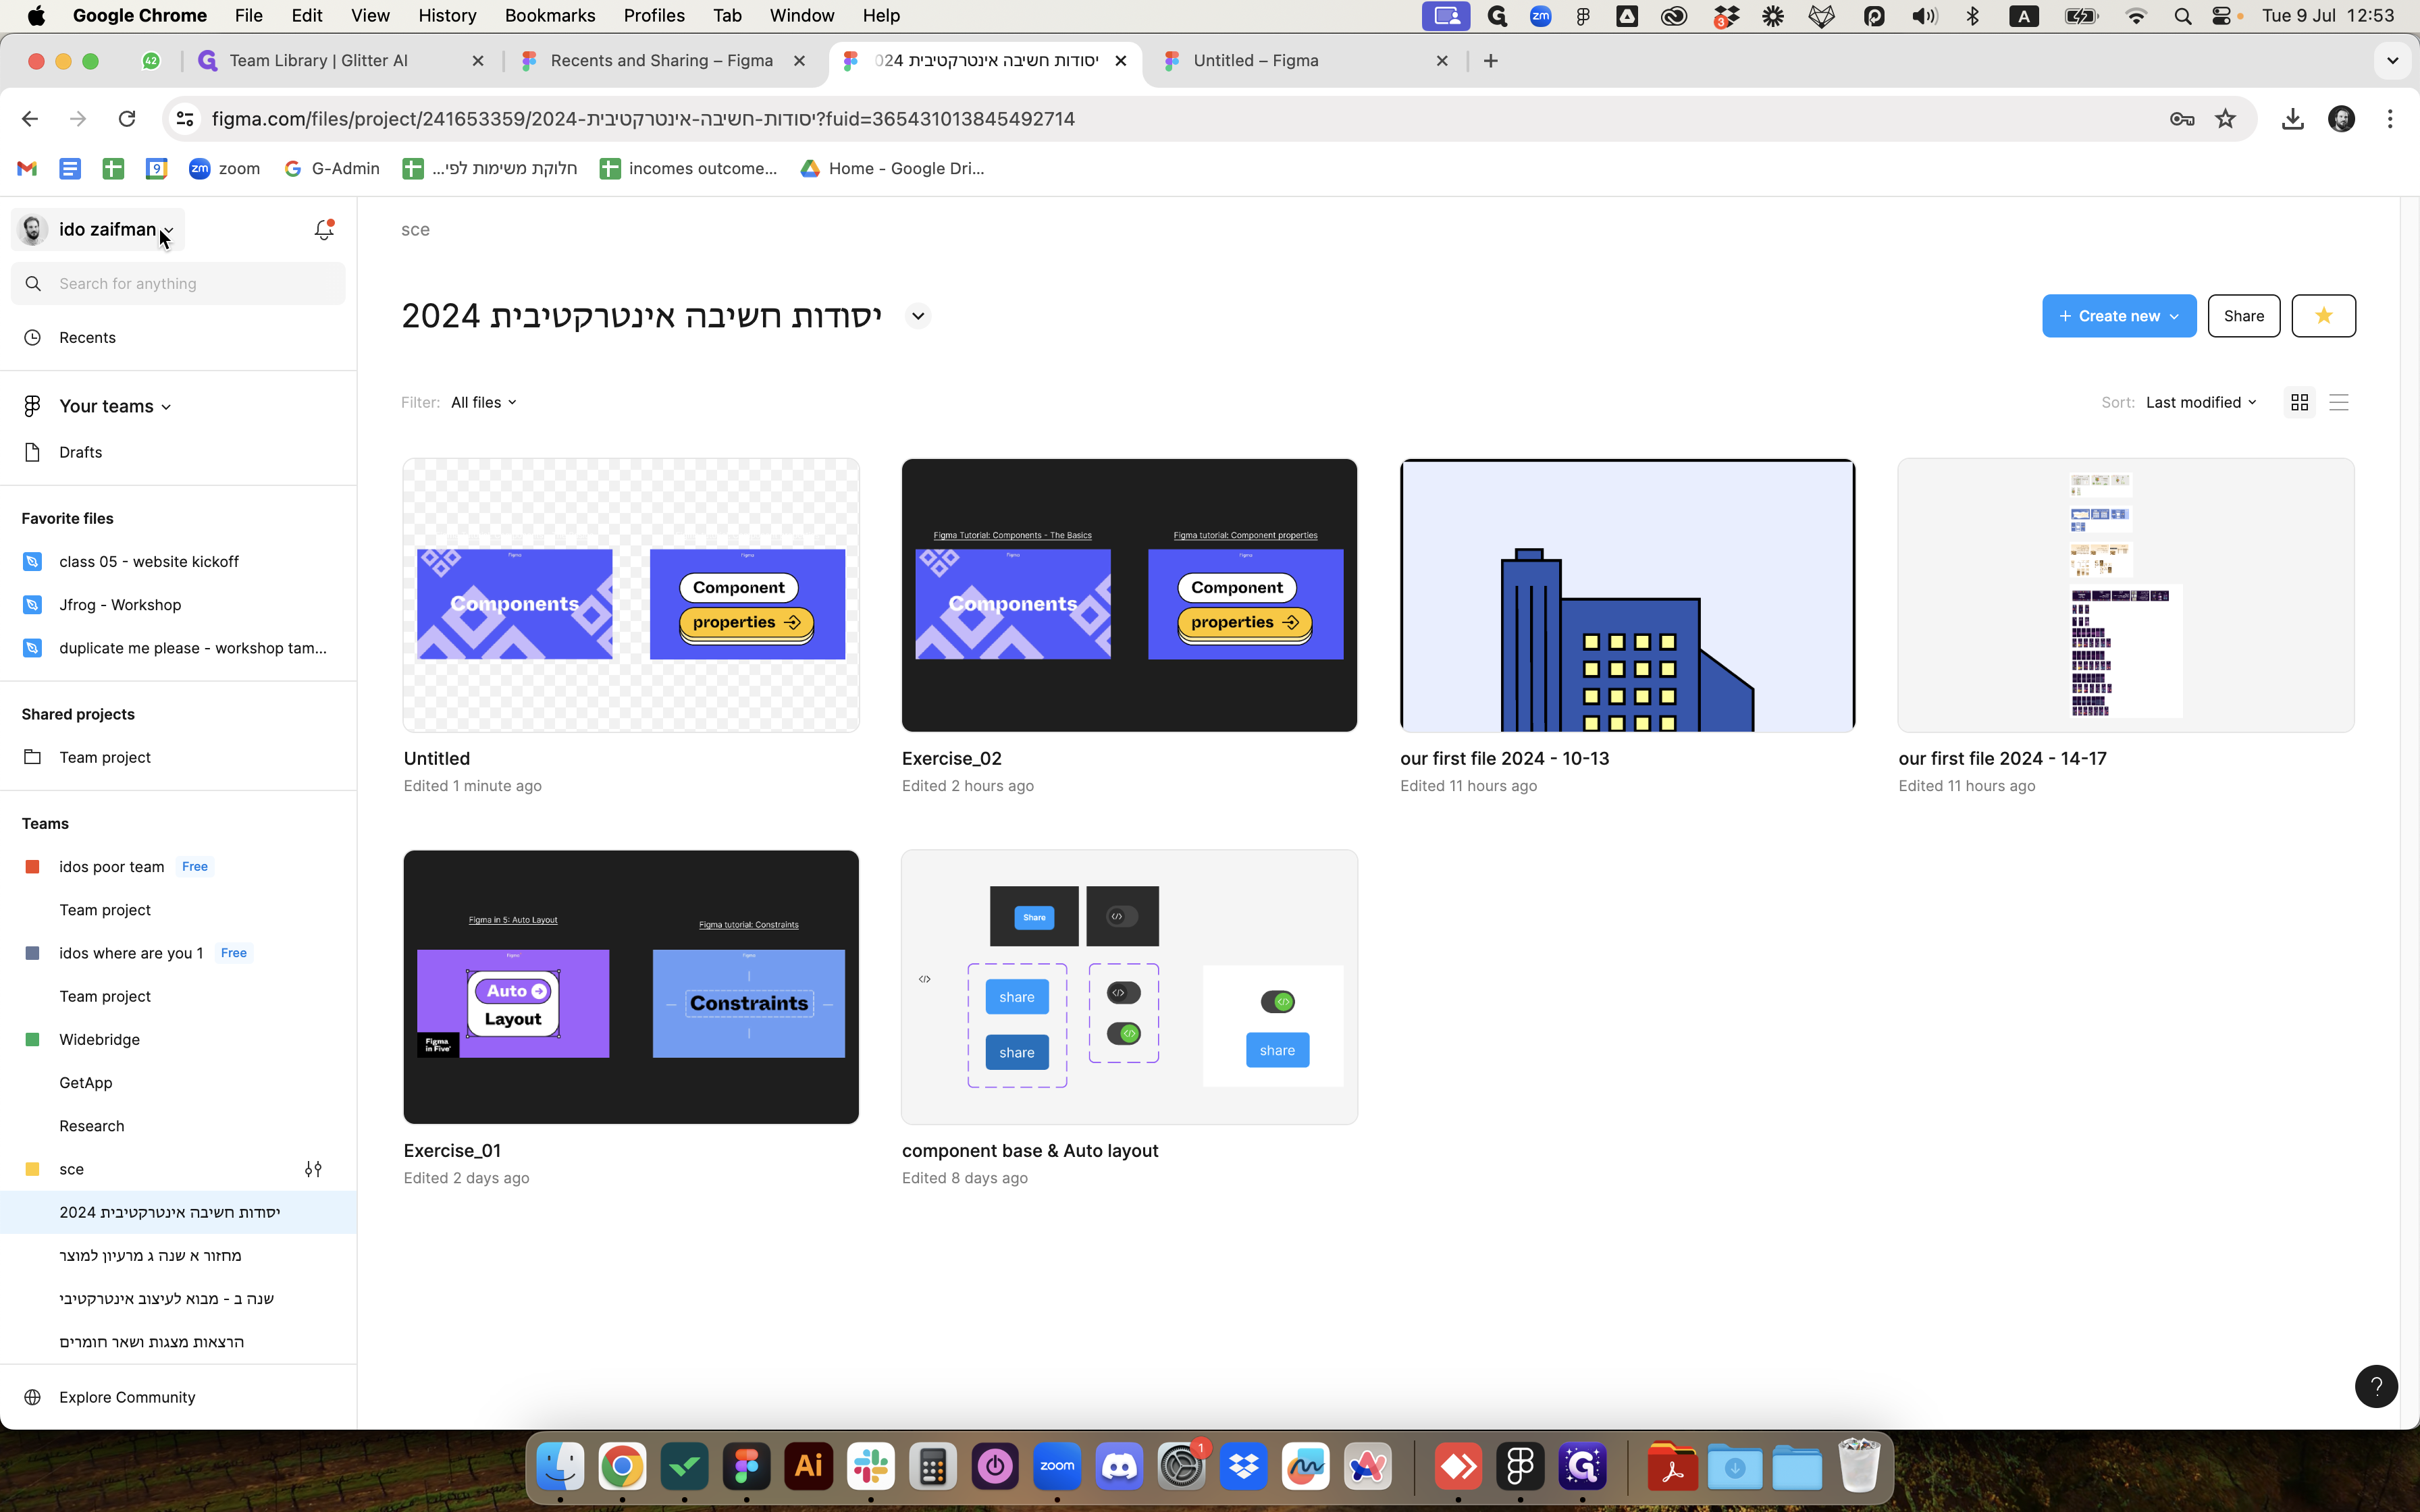Switch to list view of files

pos(2338,402)
